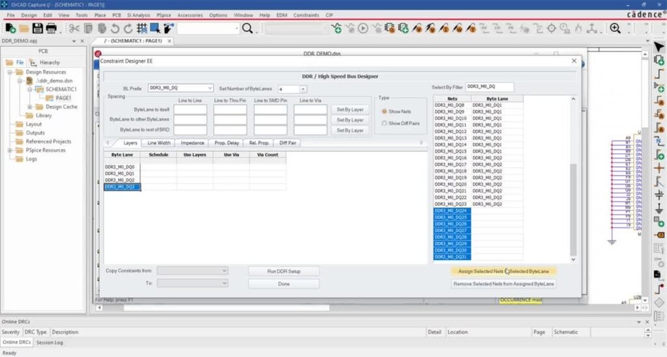Viewport: 667px width, 357px height.
Task: Click the Hierarchy view icon in project panel
Action: point(33,62)
